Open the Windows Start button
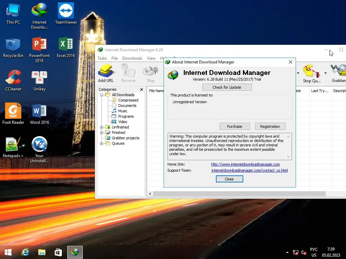The image size is (346, 259). click(8, 252)
